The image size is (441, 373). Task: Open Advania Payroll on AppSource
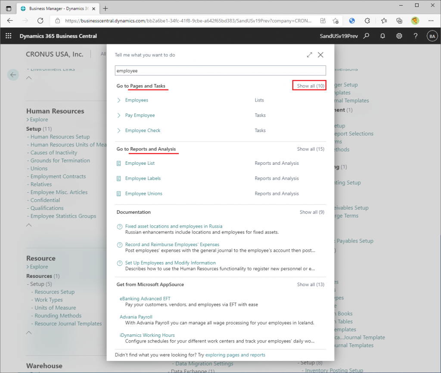(136, 317)
